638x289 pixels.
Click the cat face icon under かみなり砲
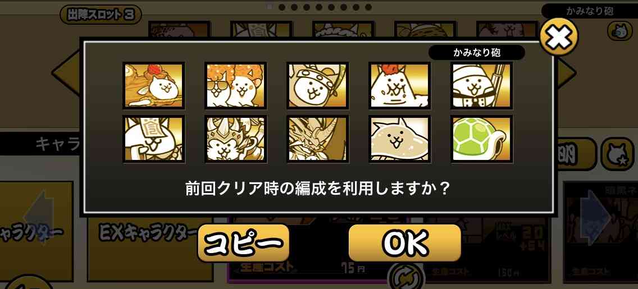619,30
